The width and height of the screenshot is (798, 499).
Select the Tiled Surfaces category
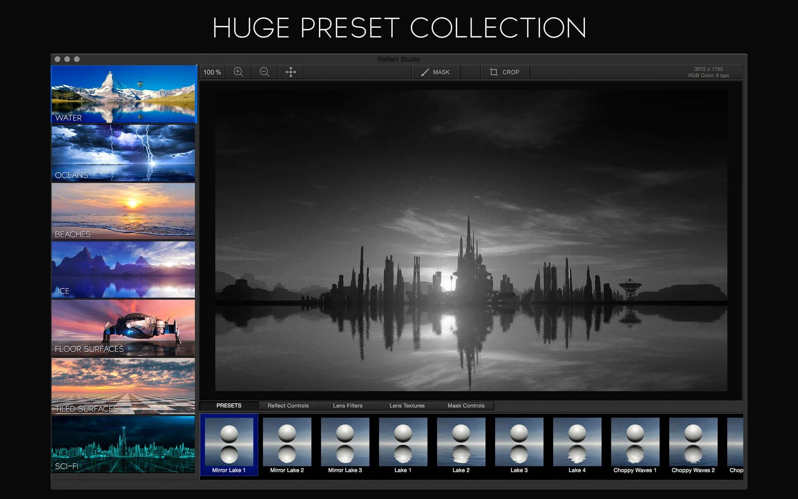(x=123, y=386)
